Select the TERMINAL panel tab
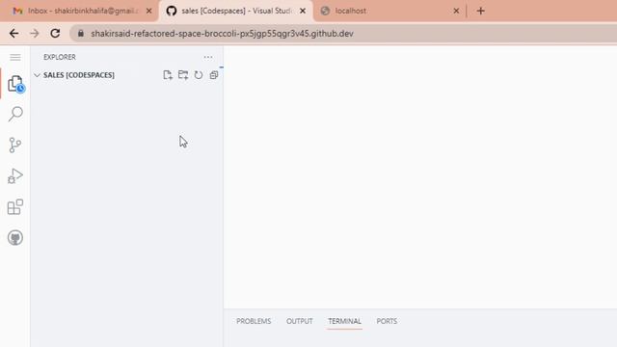The height and width of the screenshot is (347, 617). [345, 321]
